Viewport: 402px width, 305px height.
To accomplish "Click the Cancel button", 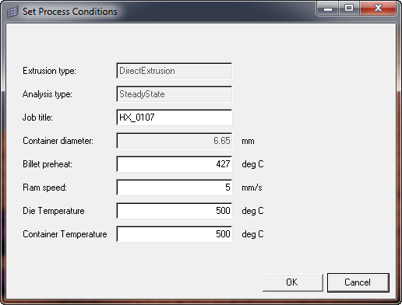I will (x=358, y=282).
